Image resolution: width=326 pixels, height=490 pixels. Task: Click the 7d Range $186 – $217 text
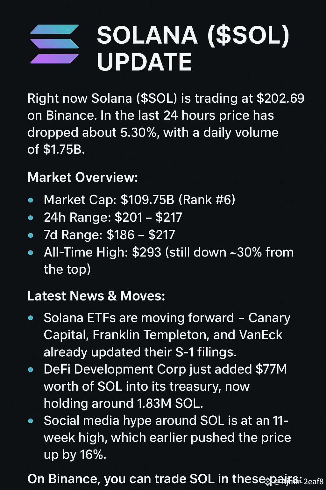pos(109,235)
